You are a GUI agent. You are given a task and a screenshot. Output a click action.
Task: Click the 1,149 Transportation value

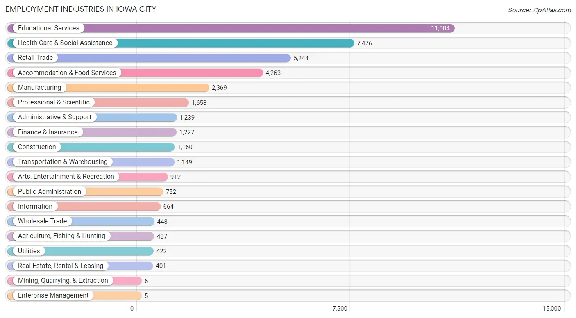(x=184, y=162)
